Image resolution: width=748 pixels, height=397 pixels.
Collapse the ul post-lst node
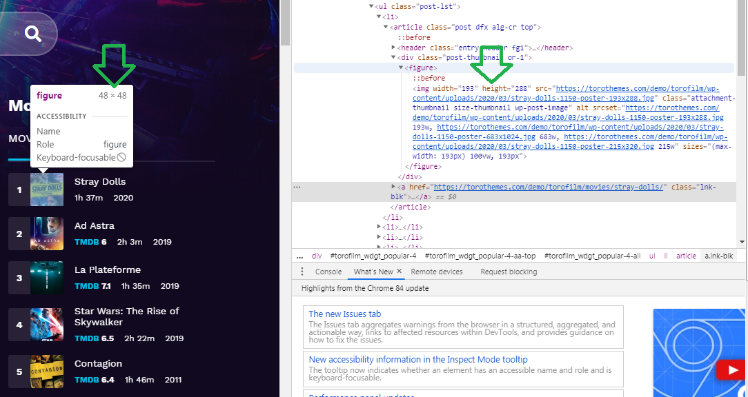click(x=371, y=7)
